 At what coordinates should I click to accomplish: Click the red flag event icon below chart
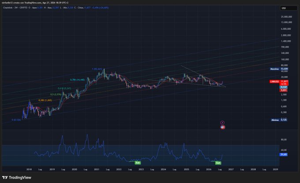click(x=222, y=127)
